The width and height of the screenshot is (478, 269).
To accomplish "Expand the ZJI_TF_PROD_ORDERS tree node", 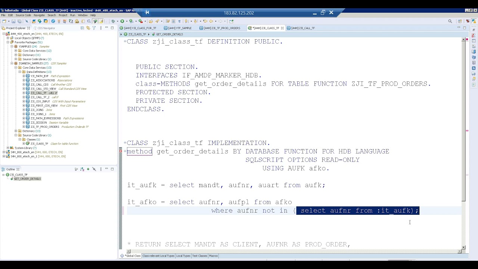I will [x=24, y=127].
